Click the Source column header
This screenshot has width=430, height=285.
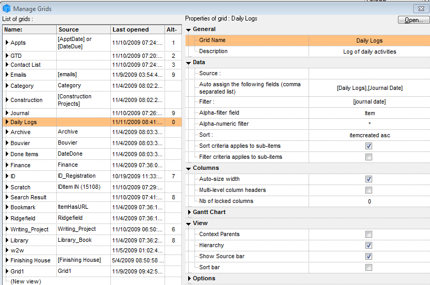click(x=68, y=30)
